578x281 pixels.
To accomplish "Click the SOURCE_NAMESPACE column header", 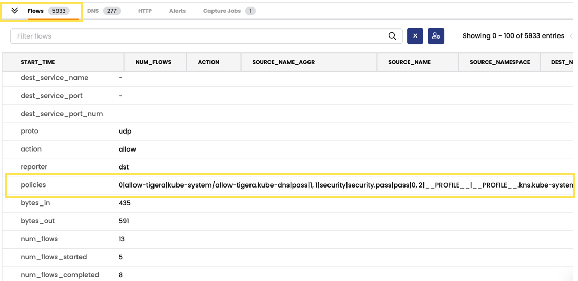I will 499,62.
